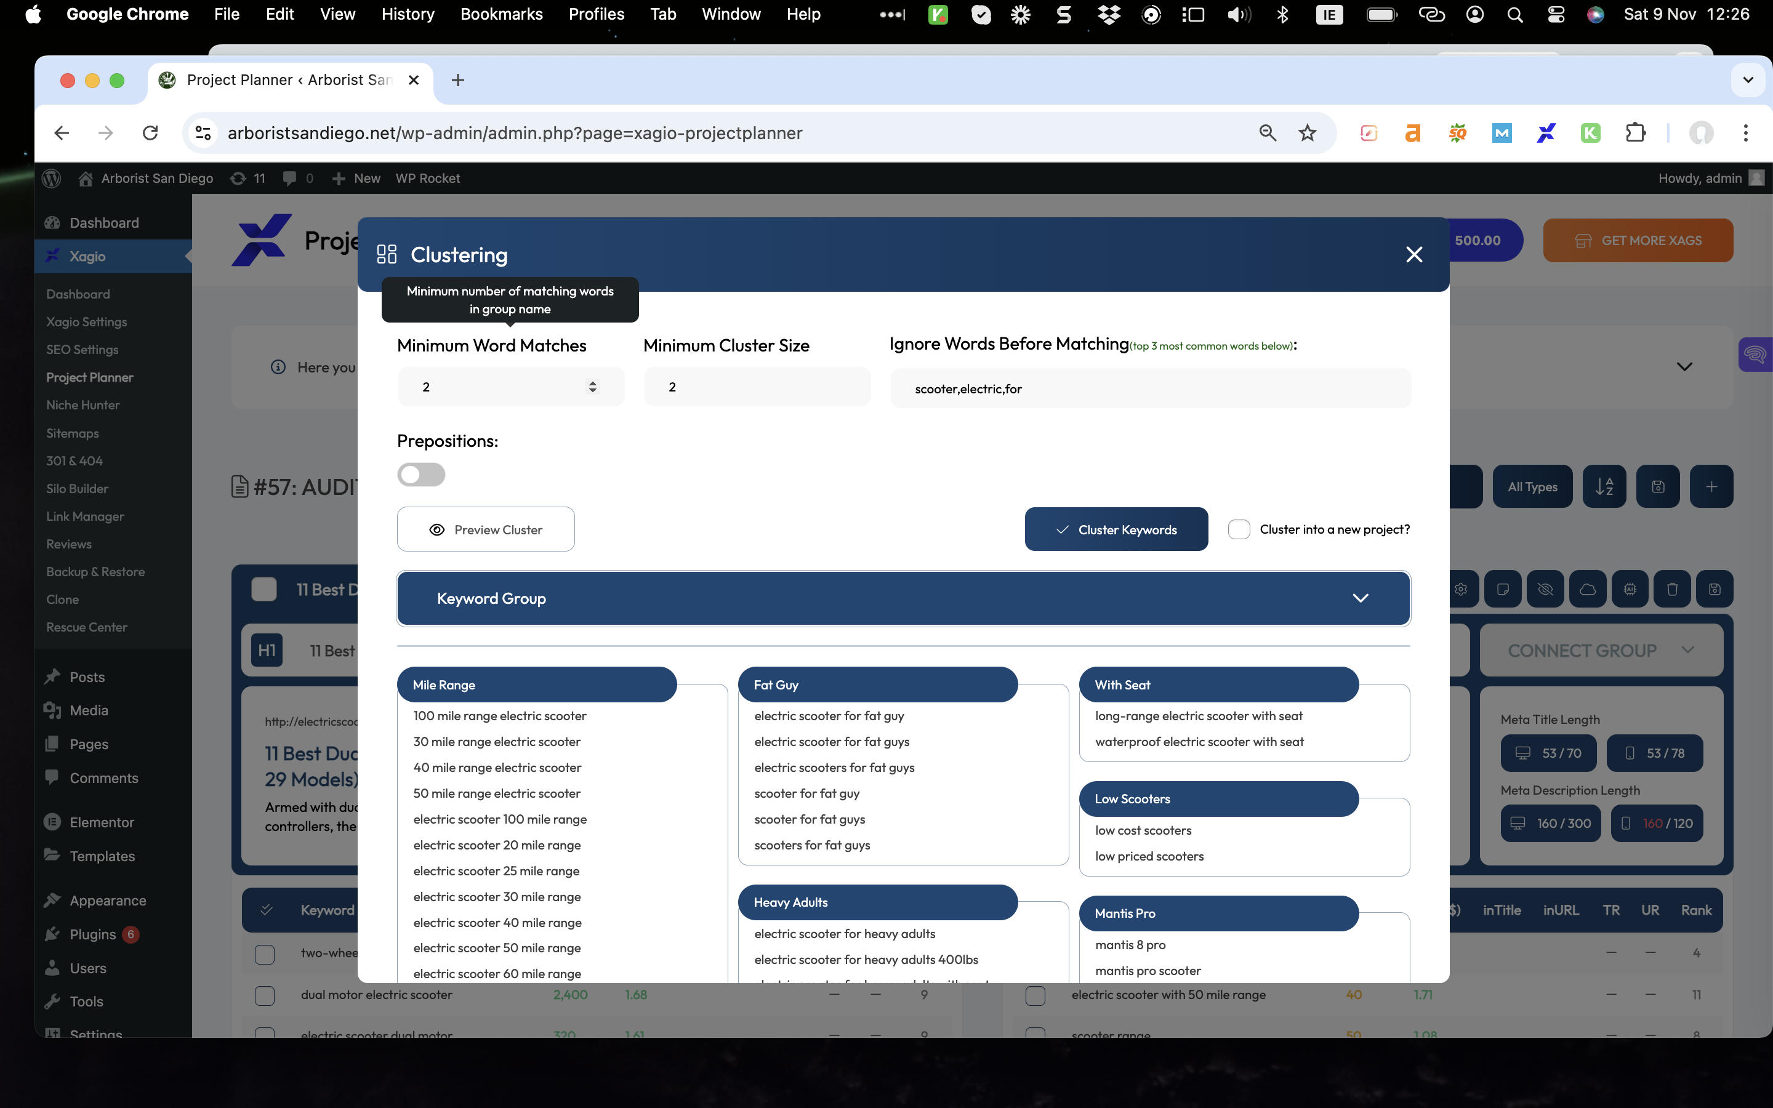Click keyword 100 mile range electric scooter
1773x1108 pixels.
click(500, 716)
